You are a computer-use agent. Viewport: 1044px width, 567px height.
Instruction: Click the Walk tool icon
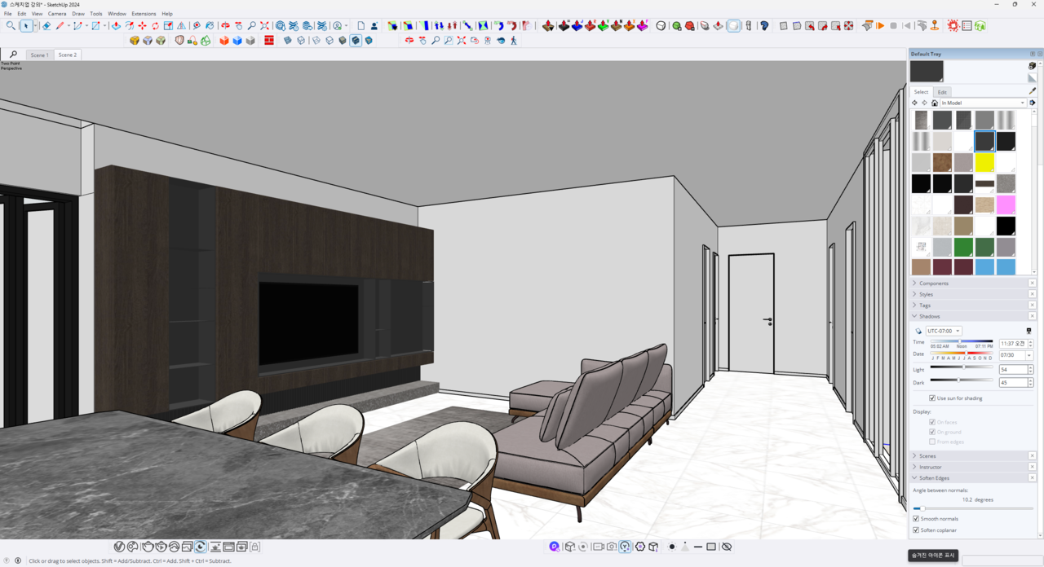coord(514,40)
